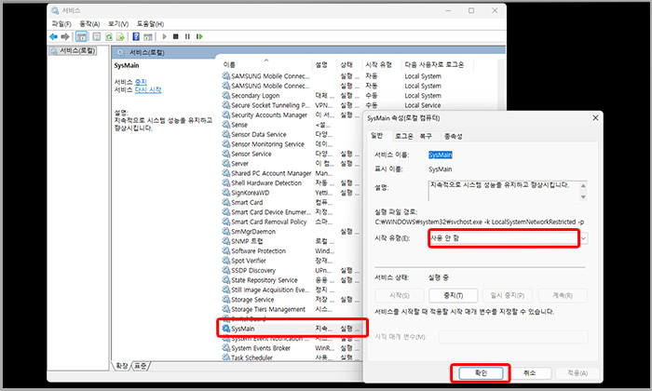The width and height of the screenshot is (652, 391).
Task: Select the Smart Card Removal Policy row
Action: point(292,222)
